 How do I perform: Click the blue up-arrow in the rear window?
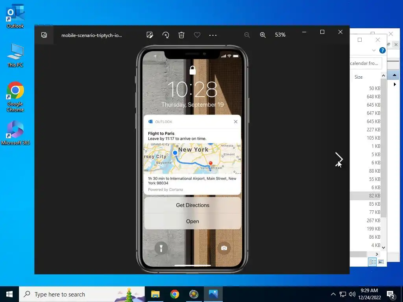[x=394, y=75]
